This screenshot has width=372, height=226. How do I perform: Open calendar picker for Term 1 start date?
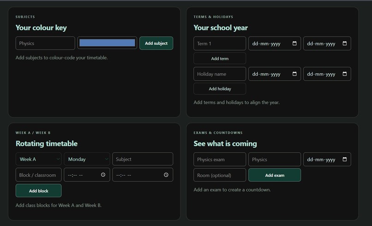pos(294,43)
